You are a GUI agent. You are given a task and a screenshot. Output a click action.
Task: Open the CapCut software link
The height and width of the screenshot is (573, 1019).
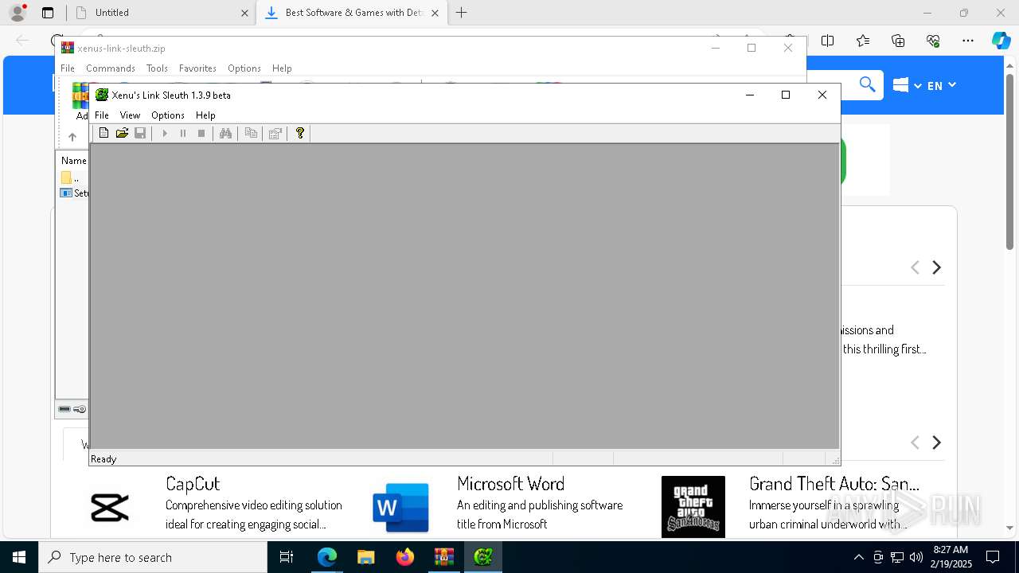click(x=193, y=484)
